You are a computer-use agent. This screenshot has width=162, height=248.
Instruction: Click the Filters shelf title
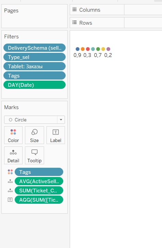pos(11,37)
